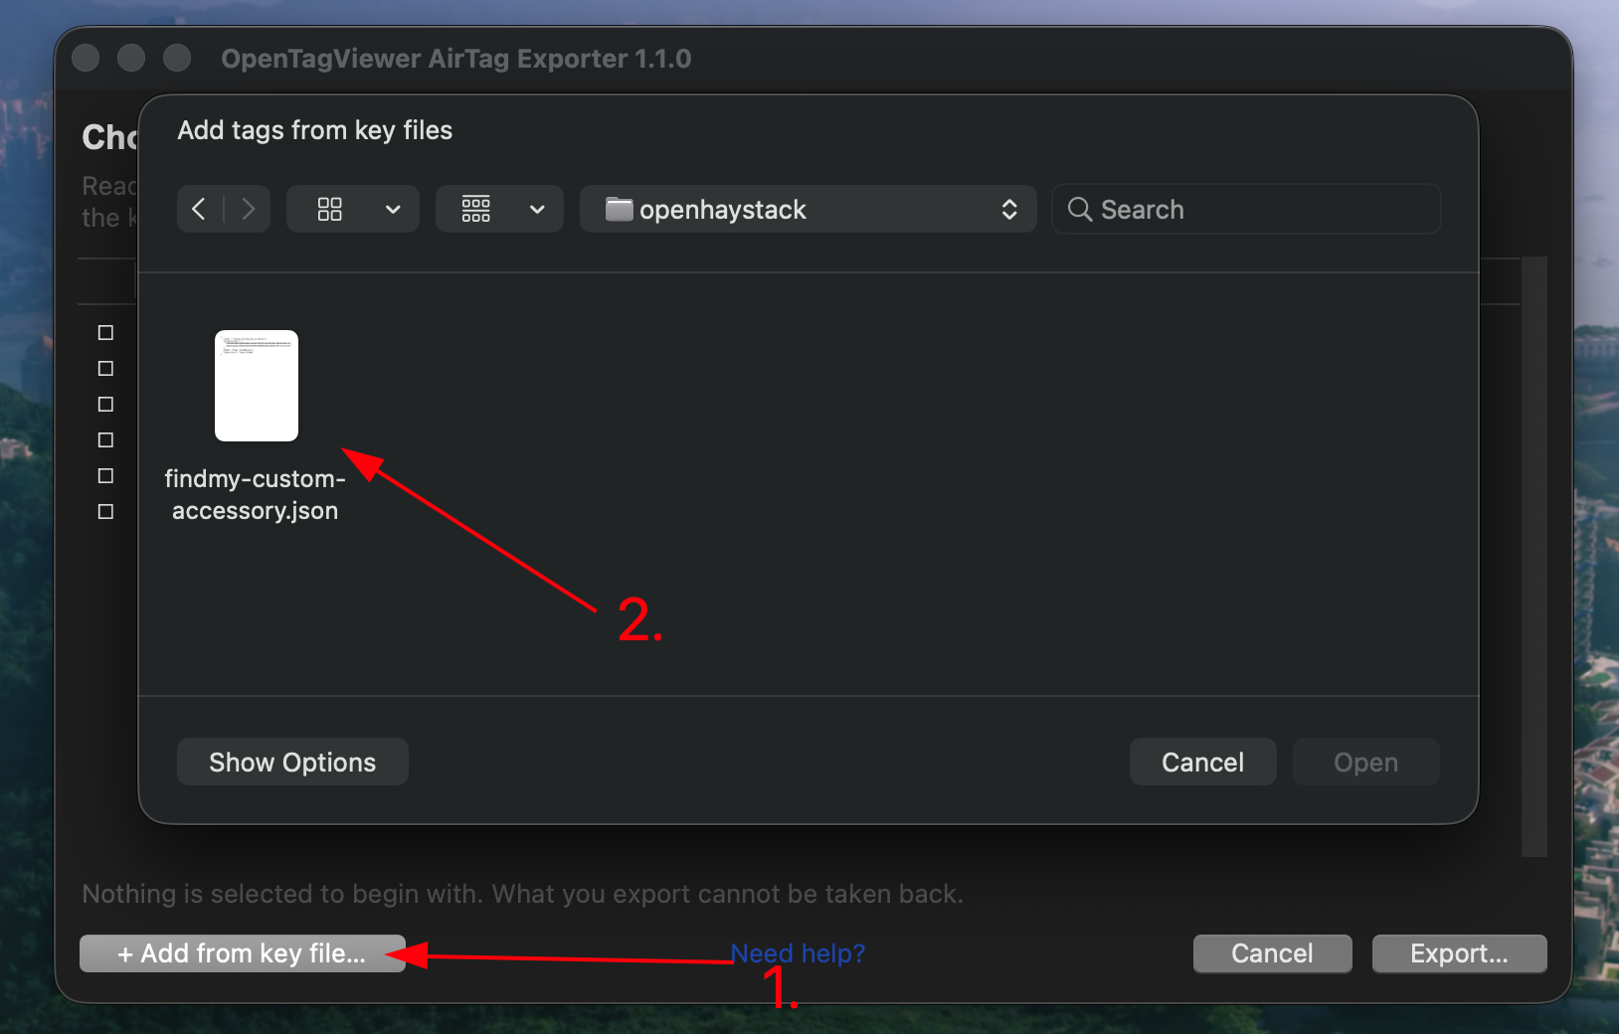Viewport: 1619px width, 1034px height.
Task: Tick the first checkbox in the exporter tag list
Action: coord(105,332)
